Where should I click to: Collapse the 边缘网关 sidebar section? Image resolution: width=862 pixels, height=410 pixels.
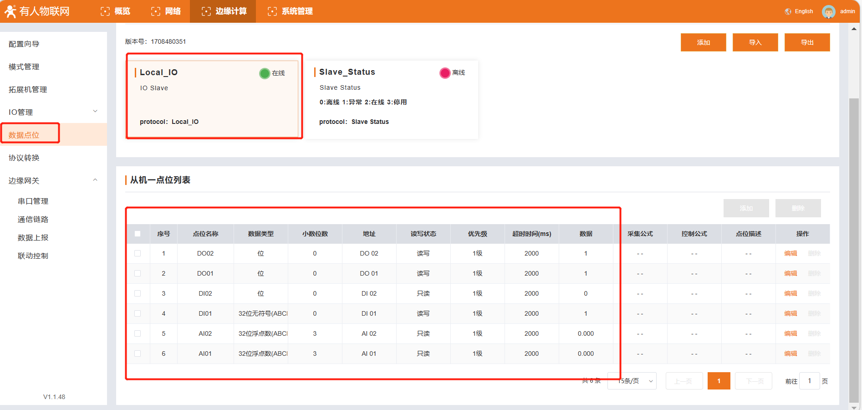53,180
